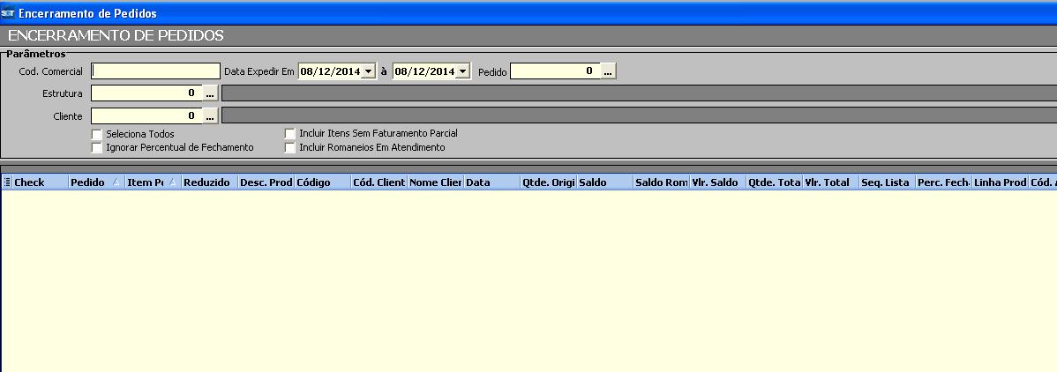Click the Estrutura code input field
Screen dimensions: 1057x372
(146, 93)
